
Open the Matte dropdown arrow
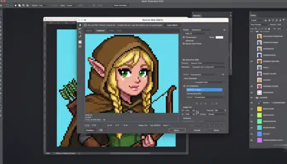[225, 37]
